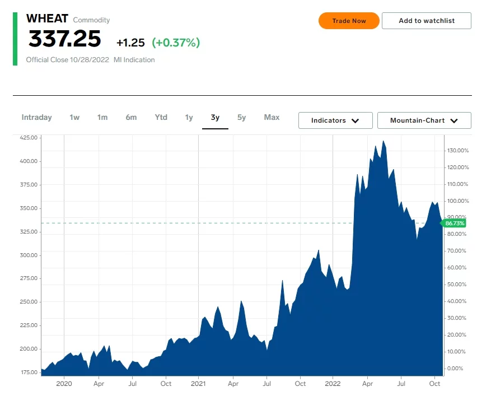This screenshot has width=491, height=396.
Task: Click the 2021 x-axis label
Action: 198,384
